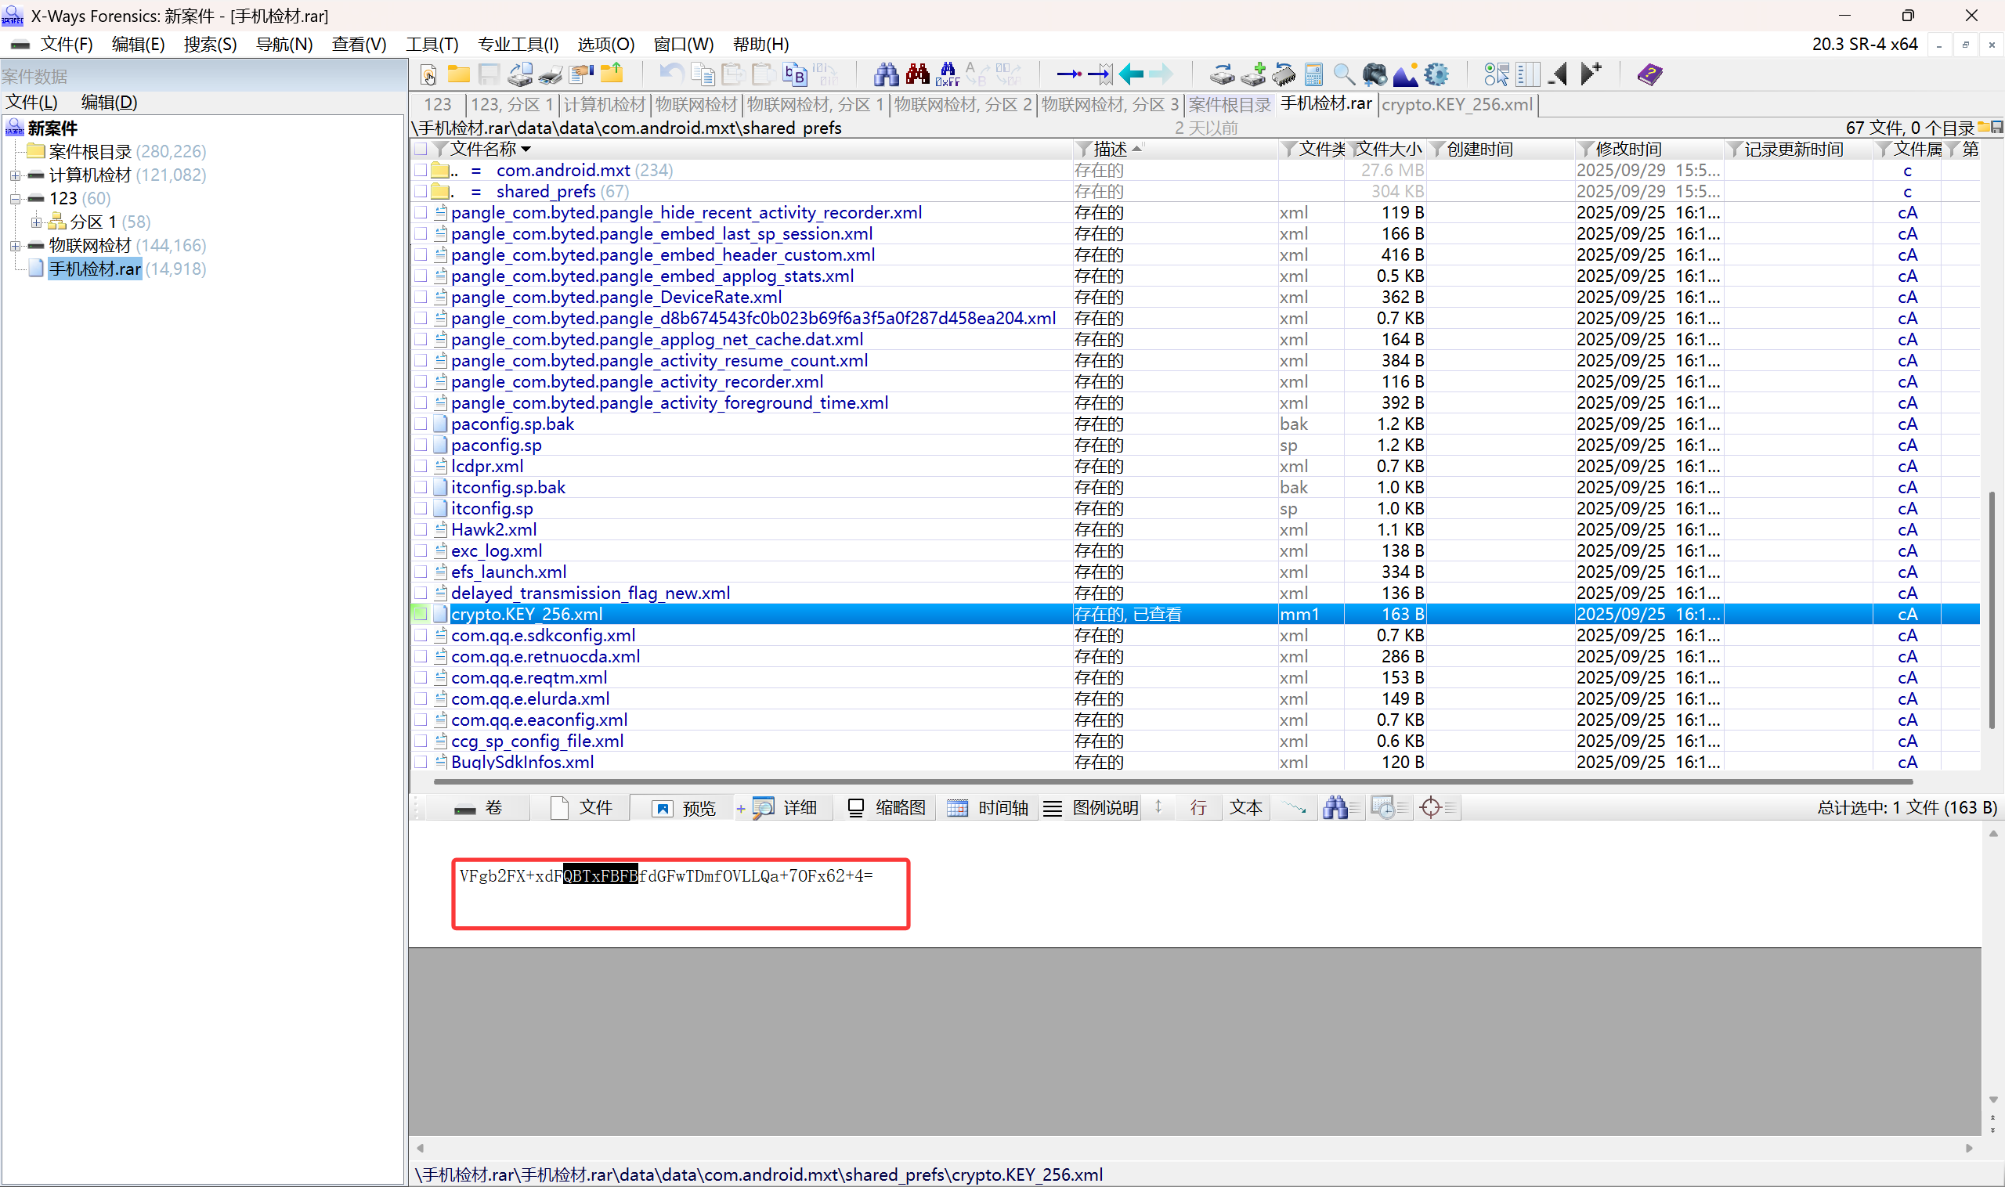Open the calculator toolbar icon

pyautogui.click(x=1313, y=74)
